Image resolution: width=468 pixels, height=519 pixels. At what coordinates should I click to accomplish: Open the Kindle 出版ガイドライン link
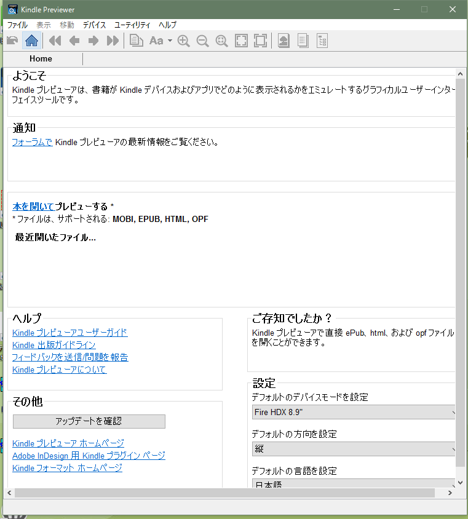(x=54, y=345)
